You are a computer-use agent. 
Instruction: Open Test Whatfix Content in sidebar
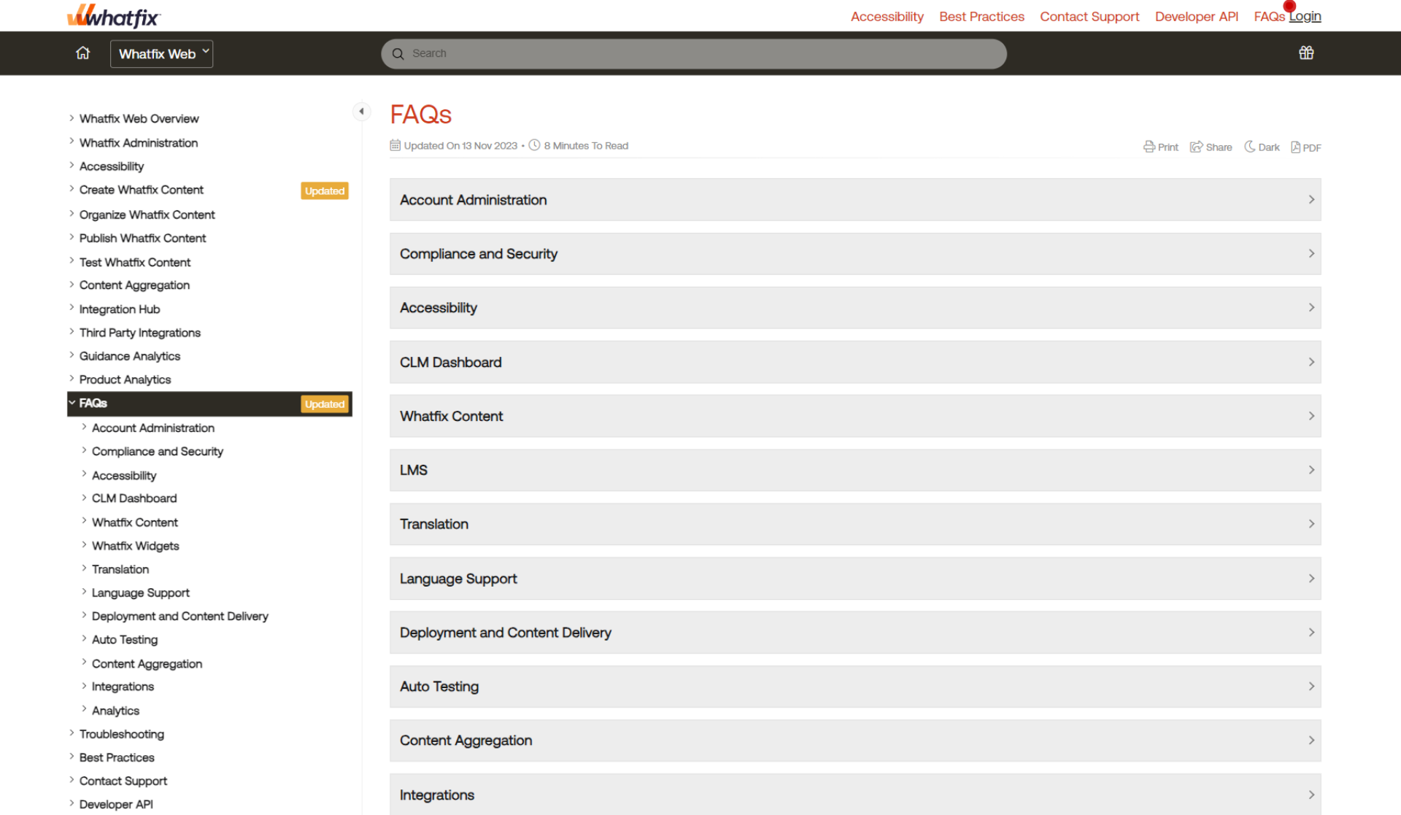coord(135,262)
